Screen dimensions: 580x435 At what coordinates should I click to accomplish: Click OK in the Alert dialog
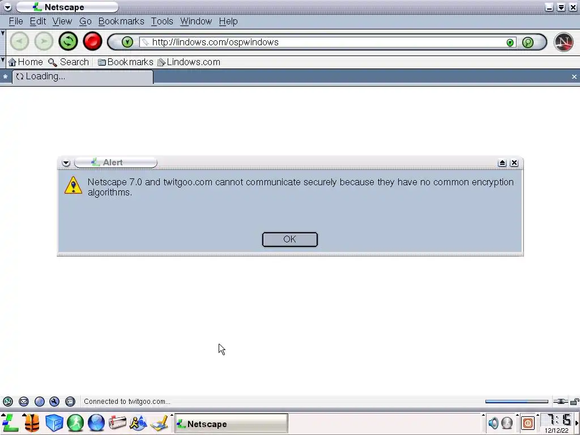[x=289, y=240]
